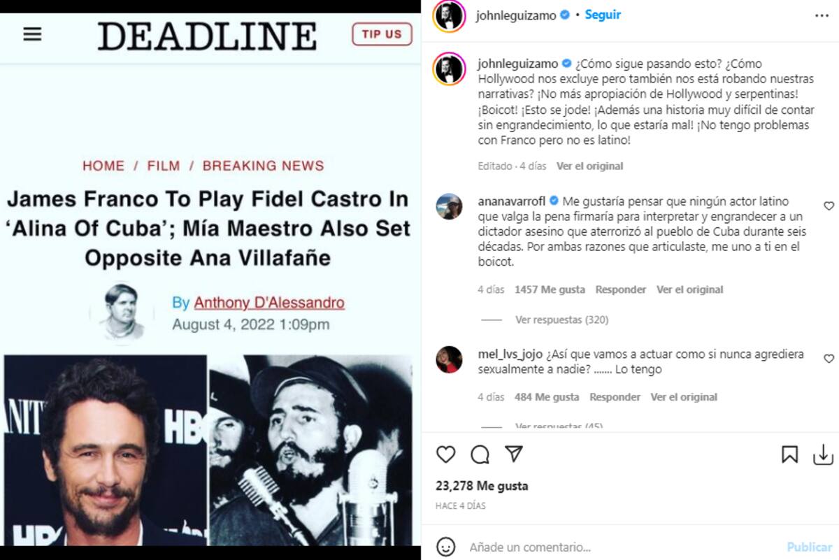839x560 pixels.
Task: Open the emoji picker smiley icon
Action: (x=446, y=547)
